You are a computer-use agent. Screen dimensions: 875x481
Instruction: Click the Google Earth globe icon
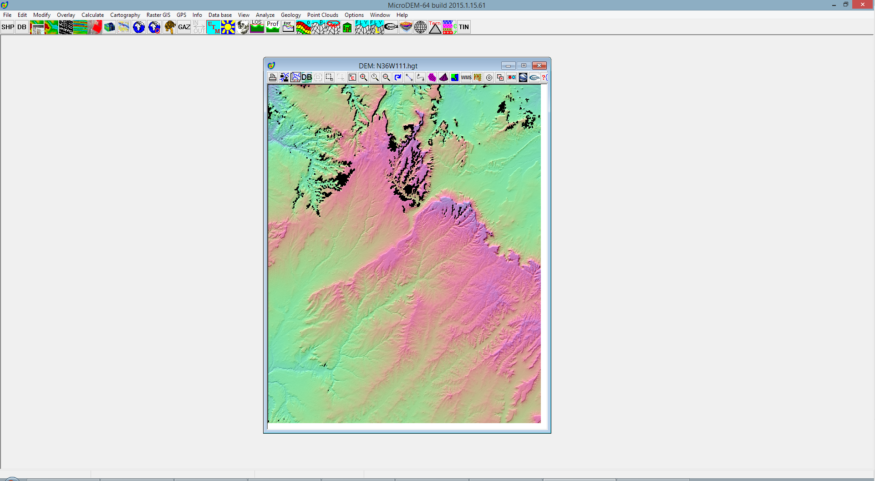[x=523, y=77]
